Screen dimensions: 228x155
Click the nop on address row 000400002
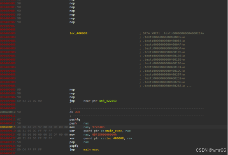(x=72, y=3)
